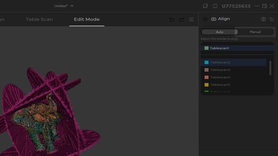The height and width of the screenshot is (156, 278).
Task: Click the model list vertical scrollbar
Action: (270, 68)
